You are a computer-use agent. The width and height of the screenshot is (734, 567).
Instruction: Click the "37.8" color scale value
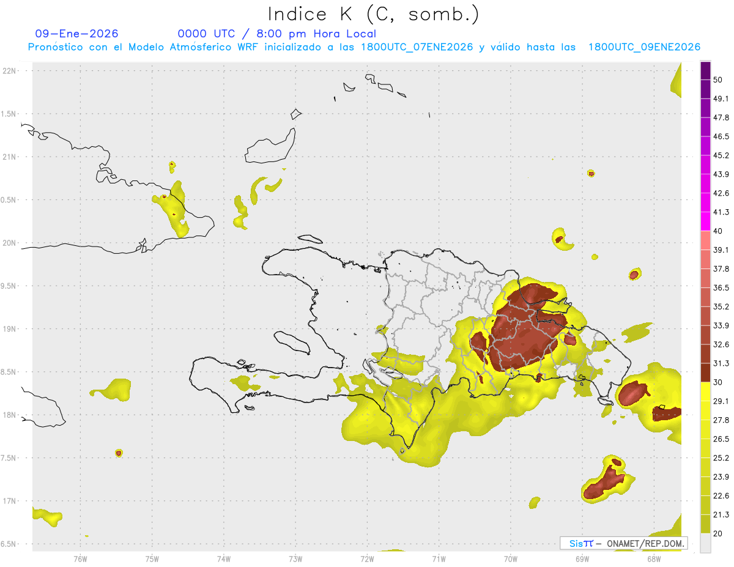click(x=721, y=269)
